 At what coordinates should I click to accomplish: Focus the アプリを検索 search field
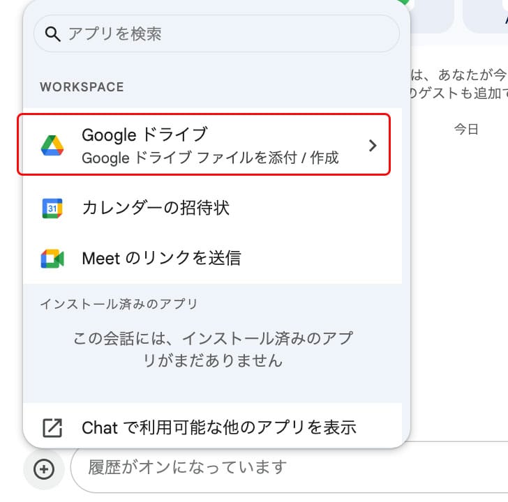click(x=223, y=33)
